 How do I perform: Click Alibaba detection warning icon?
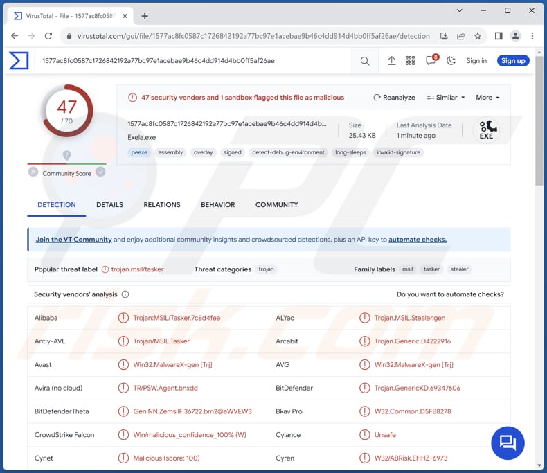[123, 318]
